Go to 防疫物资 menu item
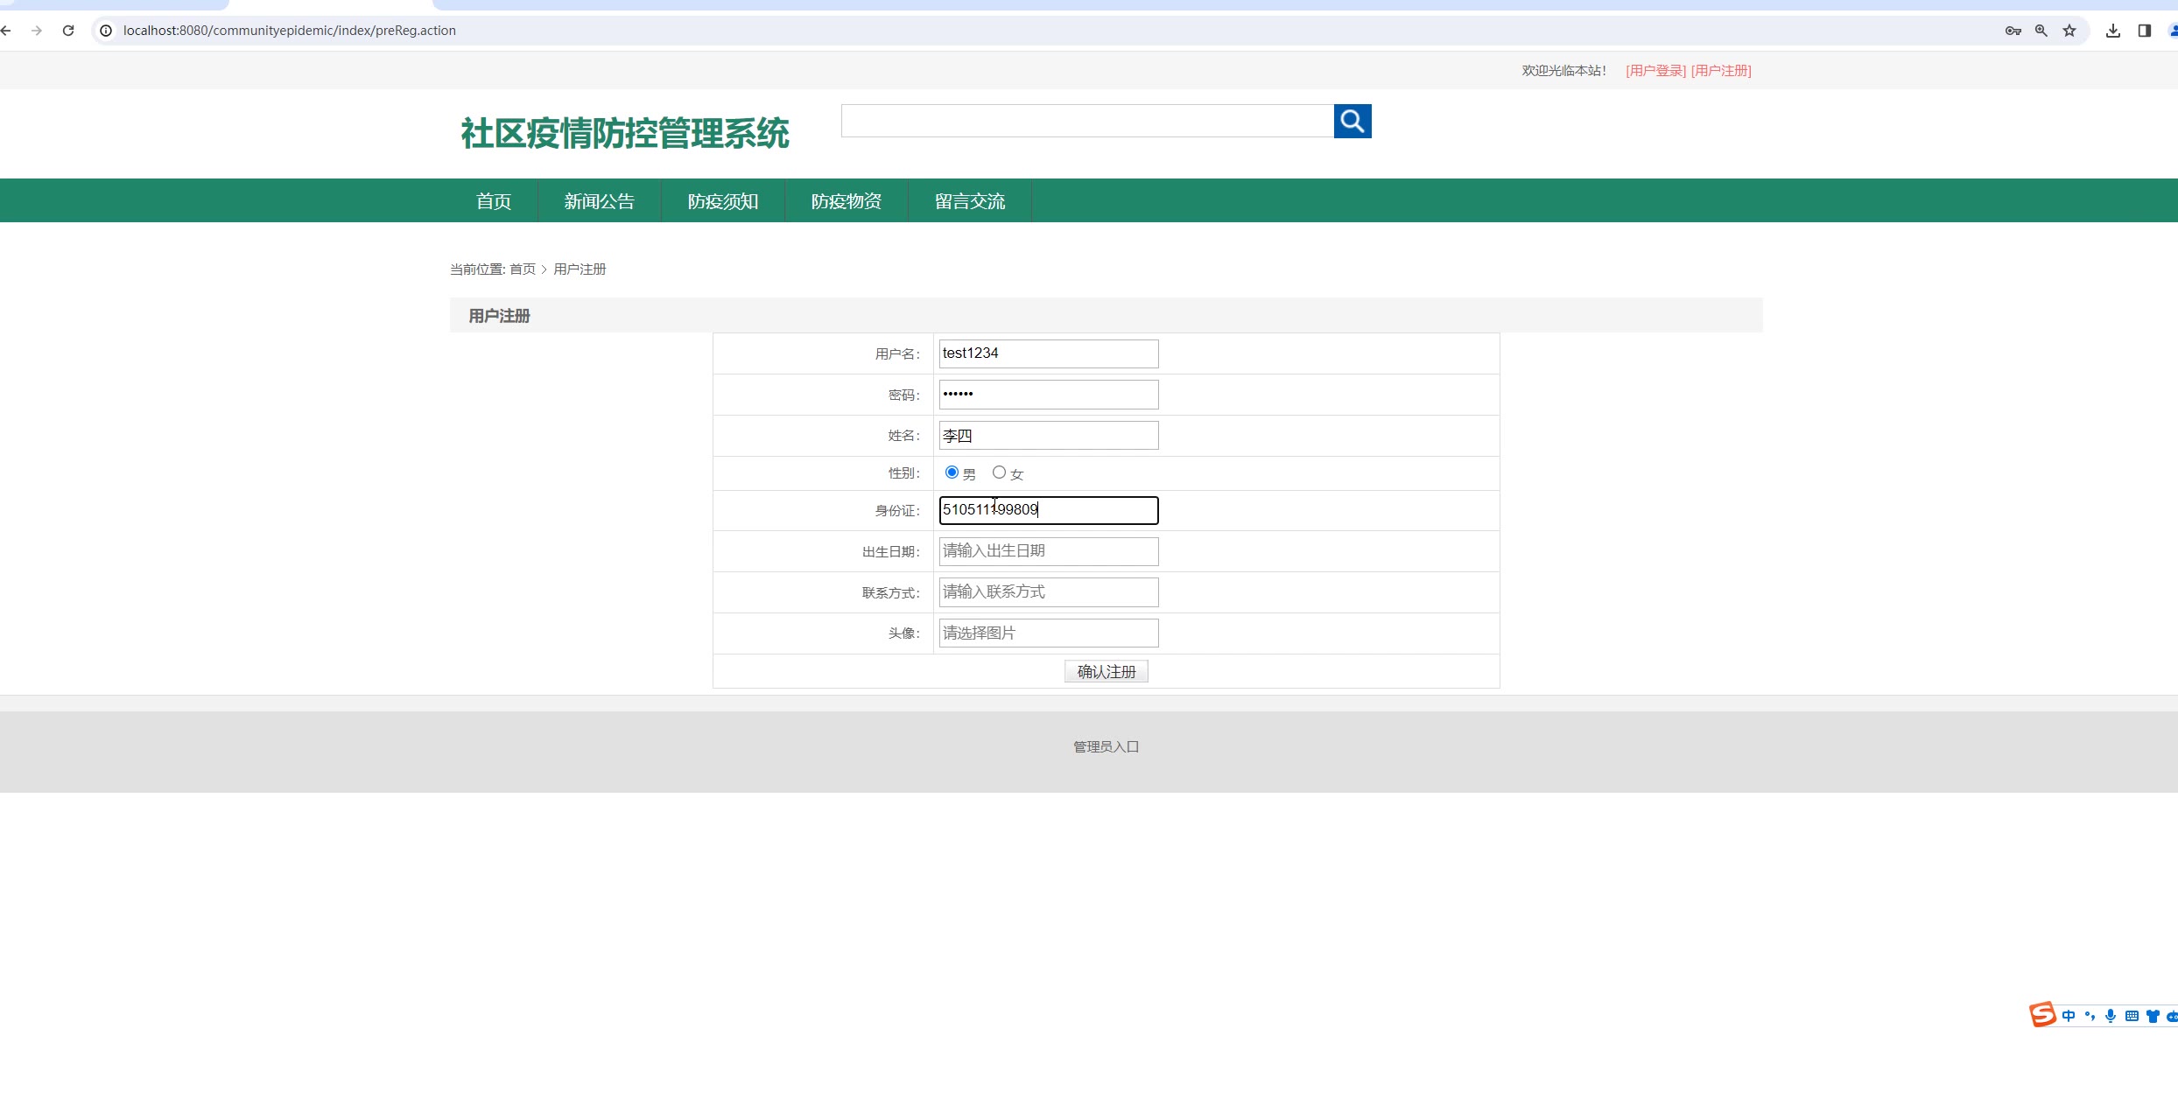Screen dimensions: 2178x1120 tap(846, 201)
